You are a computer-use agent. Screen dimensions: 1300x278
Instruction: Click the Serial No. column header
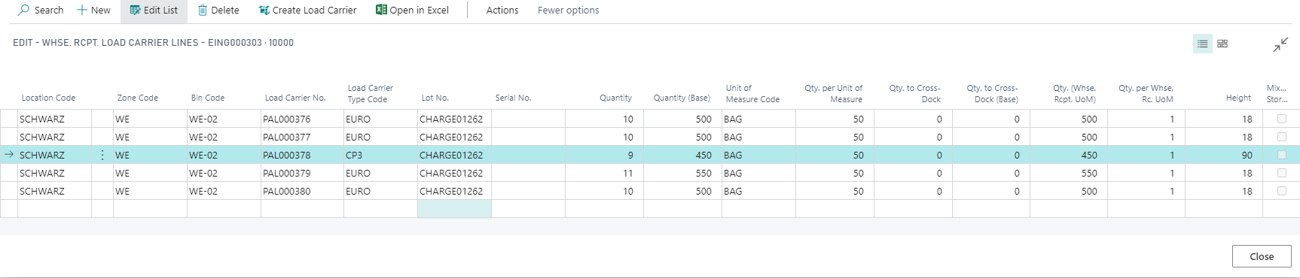[513, 98]
